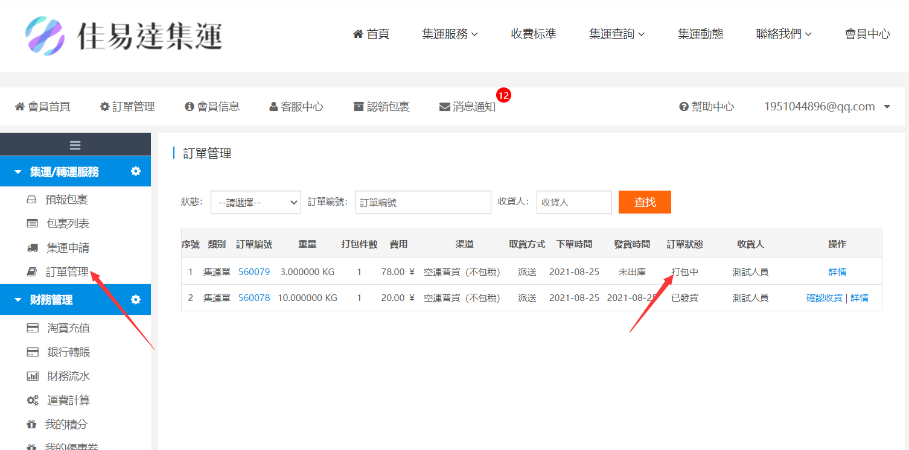Click the 佳易達集運 logo
Viewport: 909px width, 450px height.
coord(124,36)
